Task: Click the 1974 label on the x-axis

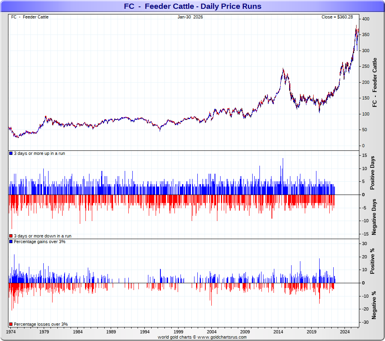Action: 10,332
